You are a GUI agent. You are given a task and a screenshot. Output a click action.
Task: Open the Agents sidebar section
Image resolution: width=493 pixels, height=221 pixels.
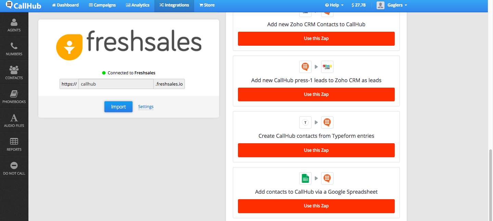14,25
